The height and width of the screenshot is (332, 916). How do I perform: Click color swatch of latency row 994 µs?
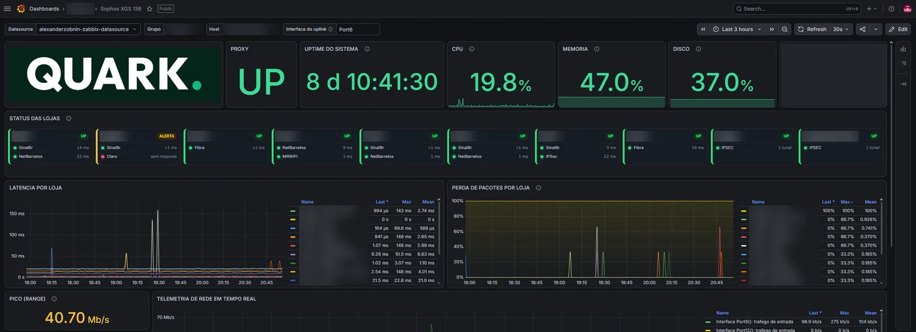click(x=293, y=211)
